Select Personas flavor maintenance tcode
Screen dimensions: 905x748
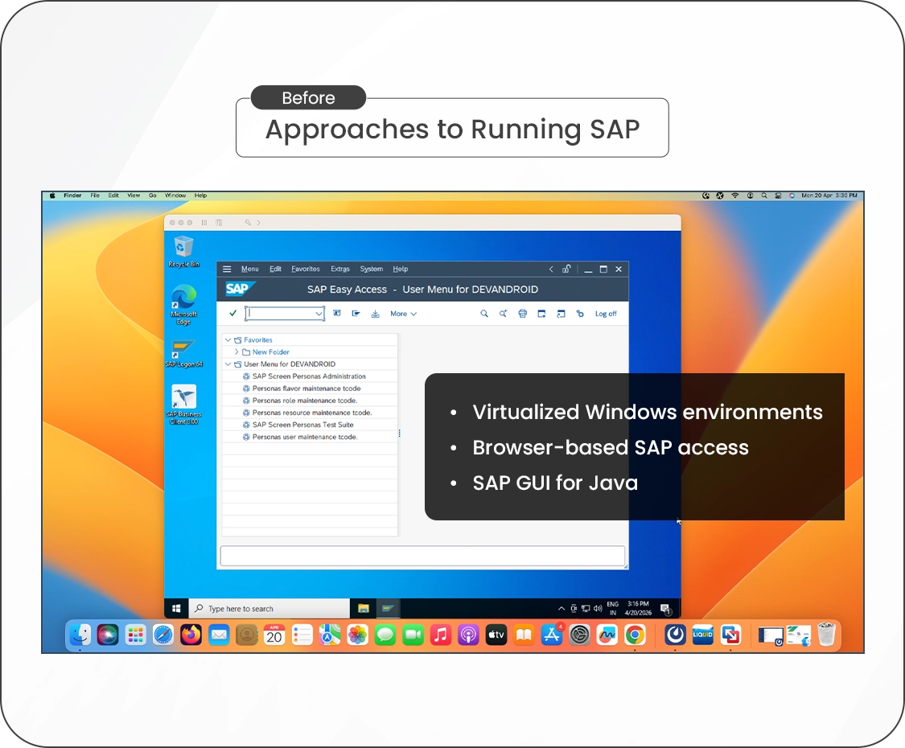click(x=306, y=388)
